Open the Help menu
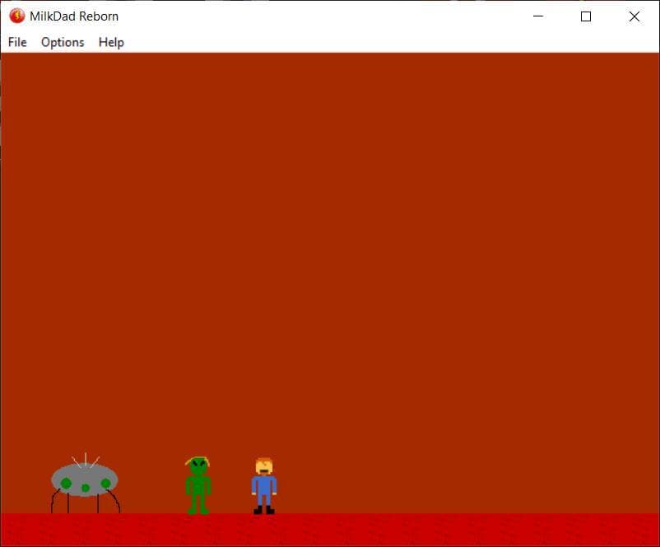660x547 pixels. [x=111, y=43]
